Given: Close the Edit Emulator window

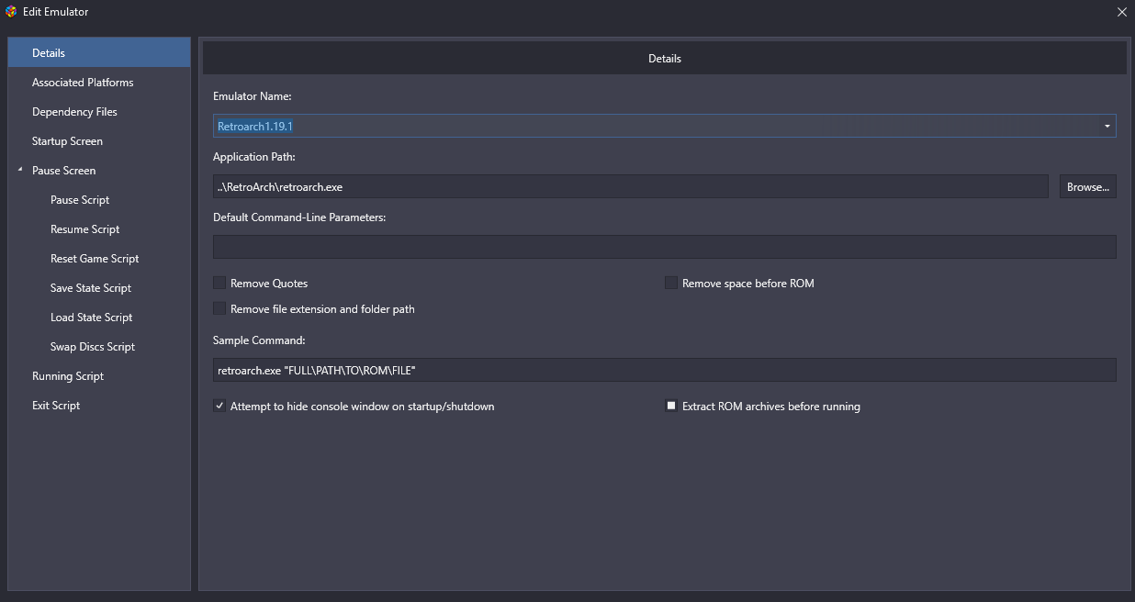Looking at the screenshot, I should 1121,12.
